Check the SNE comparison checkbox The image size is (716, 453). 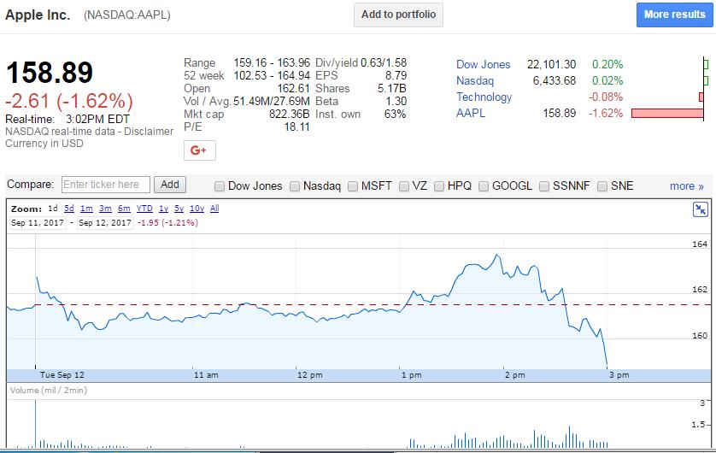(x=602, y=186)
